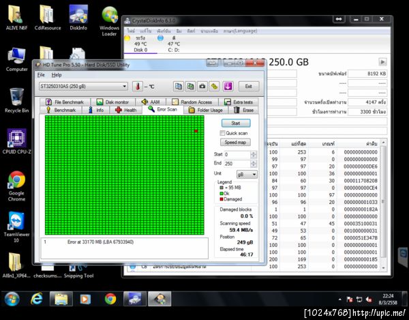Open Language menu in CrystalDiskInfo
409x320 pixels.
click(x=240, y=31)
